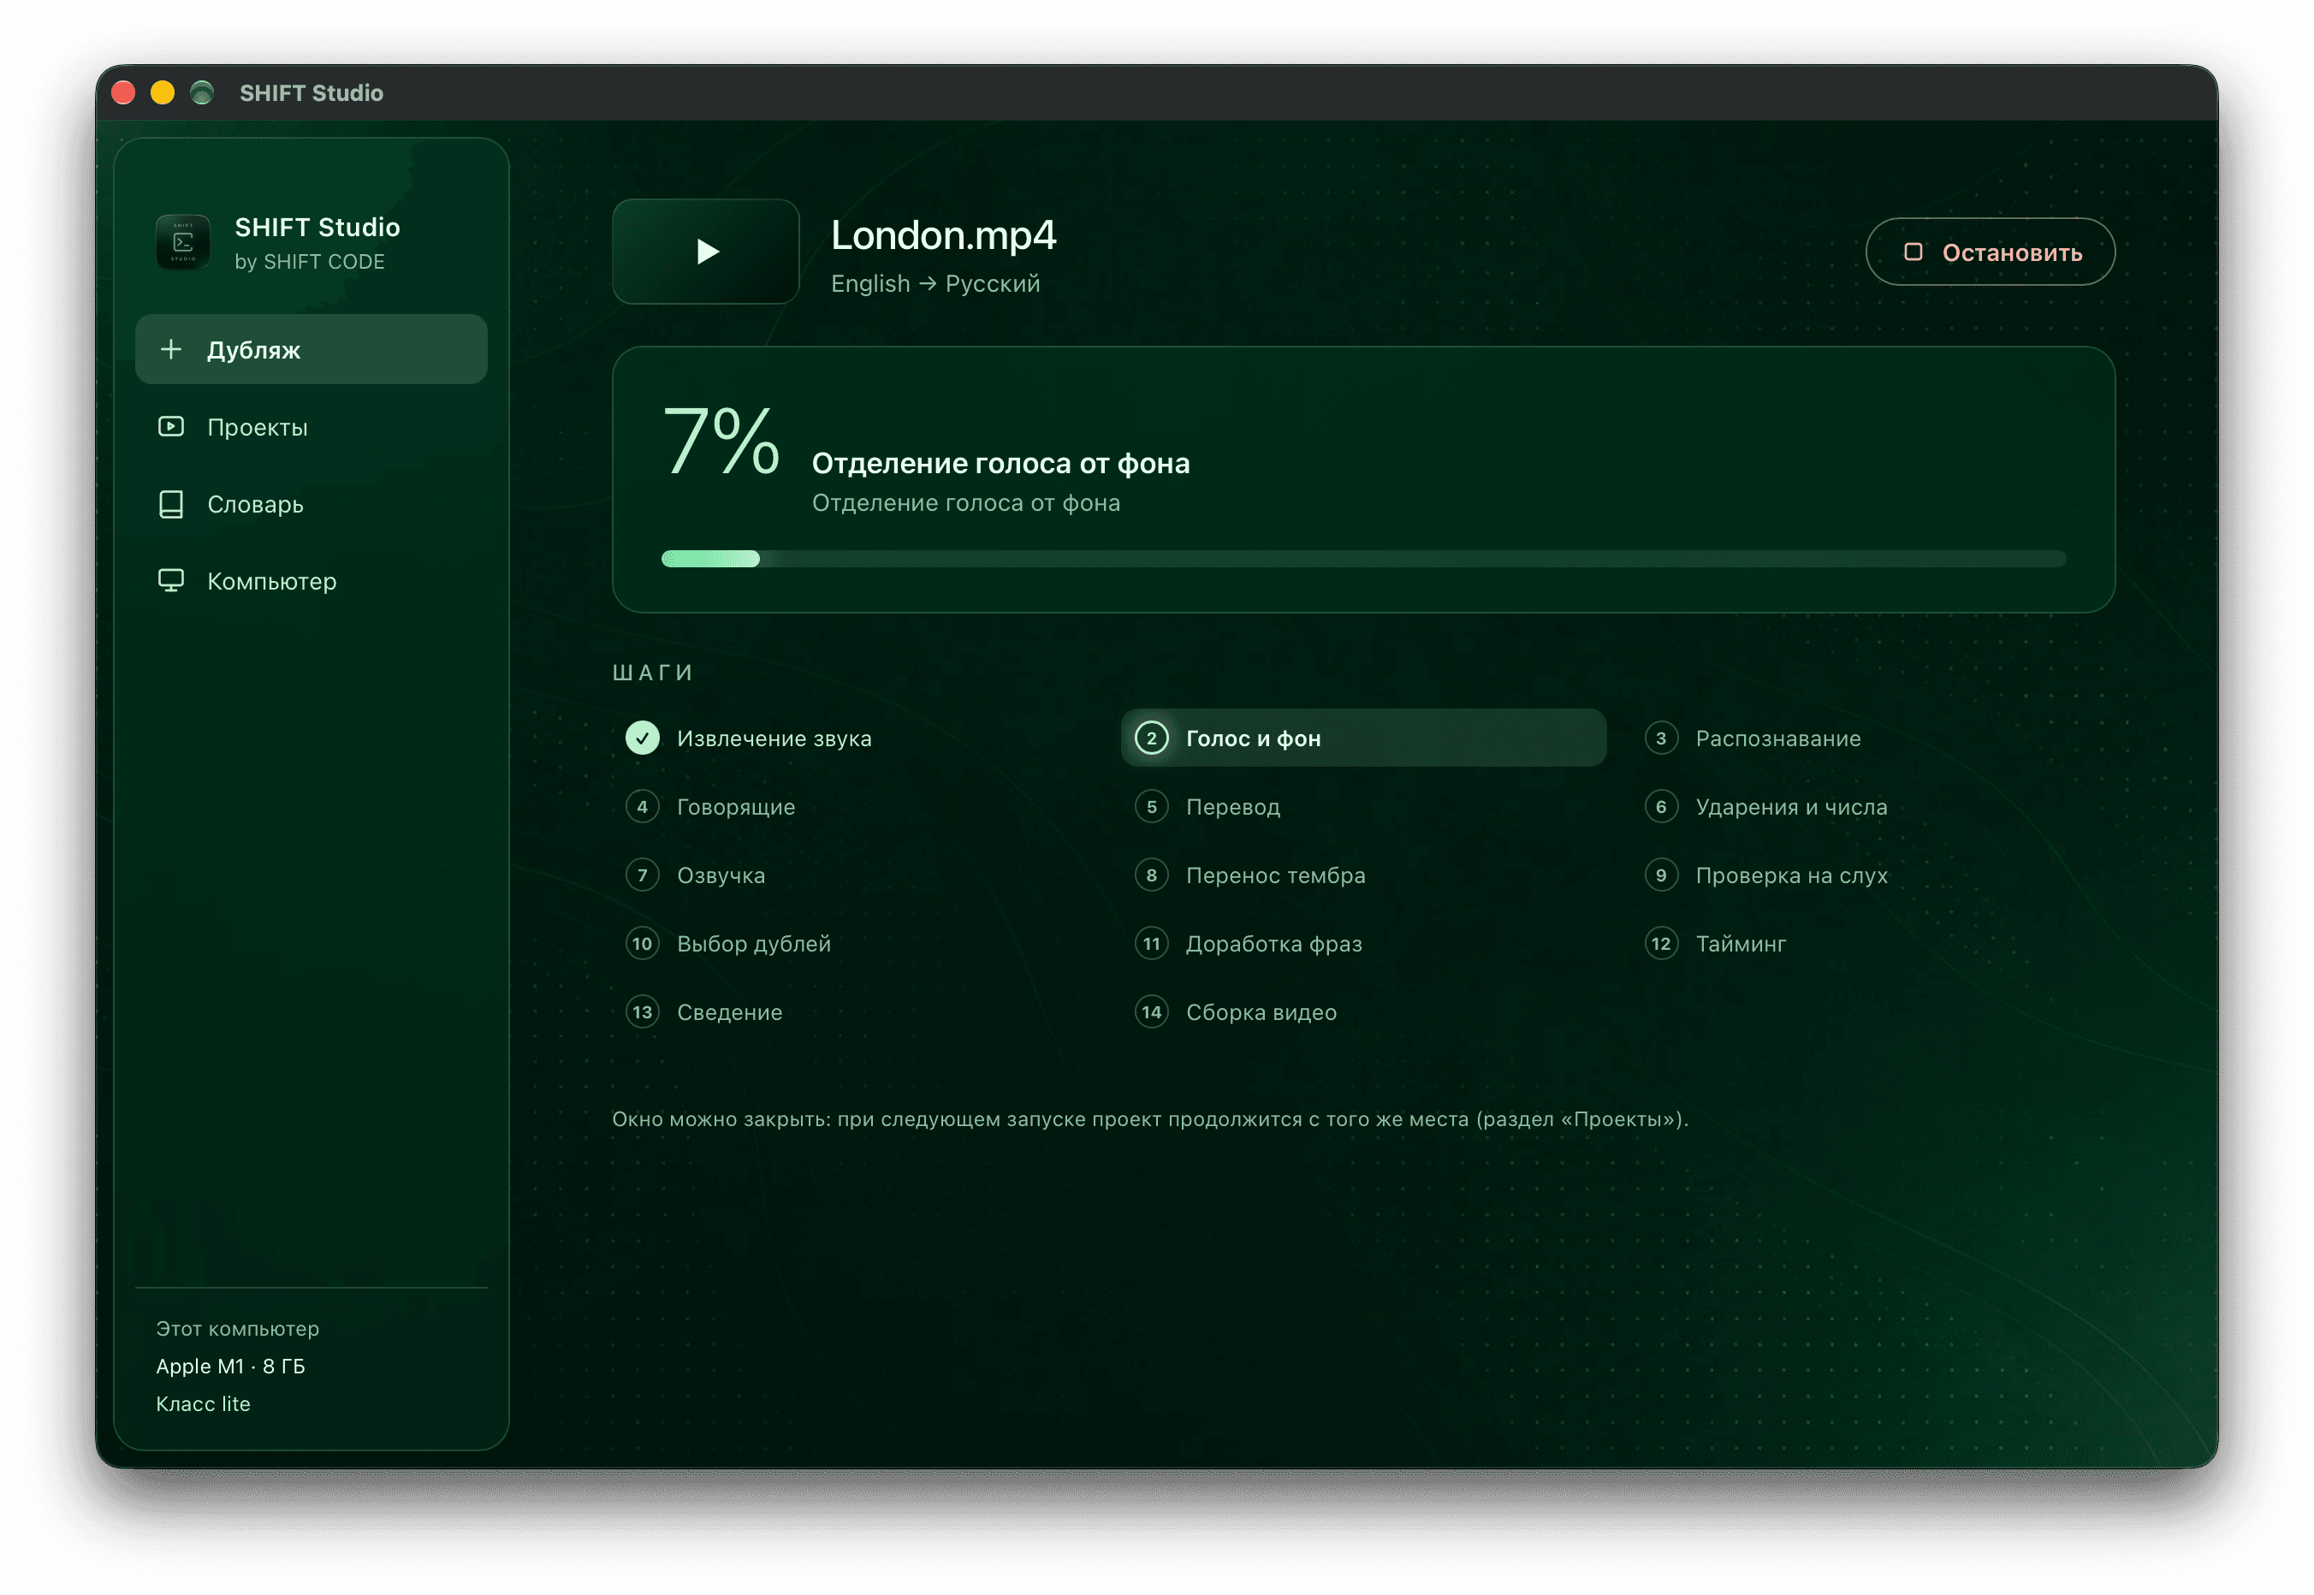Click the Apple M1 · 8 ГБ hardware info
2314x1595 pixels.
pyautogui.click(x=230, y=1365)
